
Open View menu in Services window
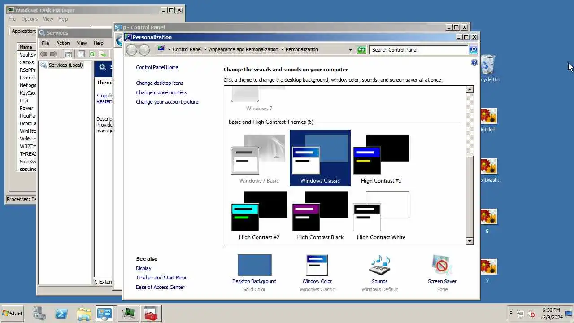point(82,43)
